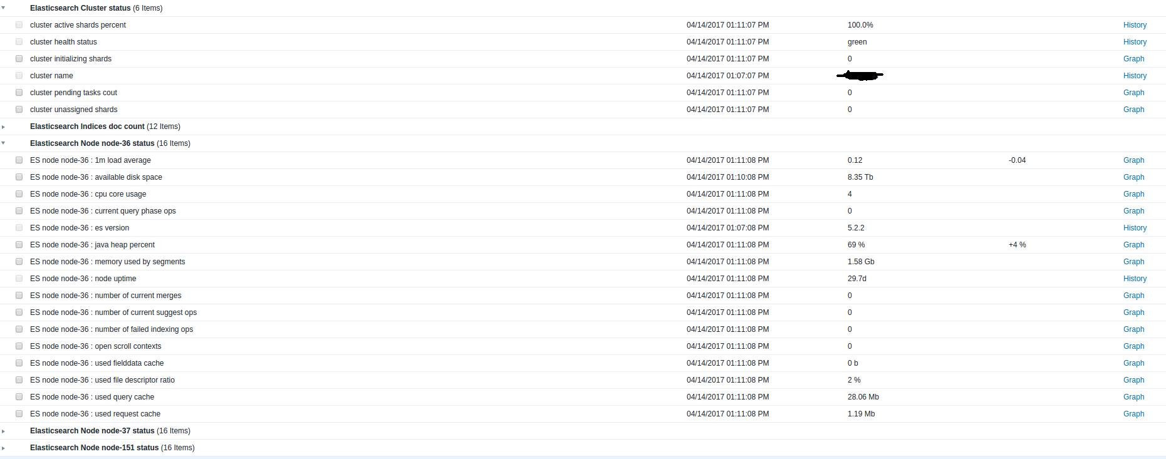
Task: Select checkbox for node-36 open scroll contexts
Action: [x=19, y=346]
